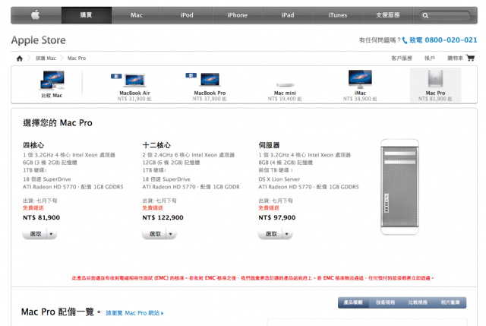The width and height of the screenshot is (486, 326).
Task: Click the magnifier search icon
Action: (425, 15)
